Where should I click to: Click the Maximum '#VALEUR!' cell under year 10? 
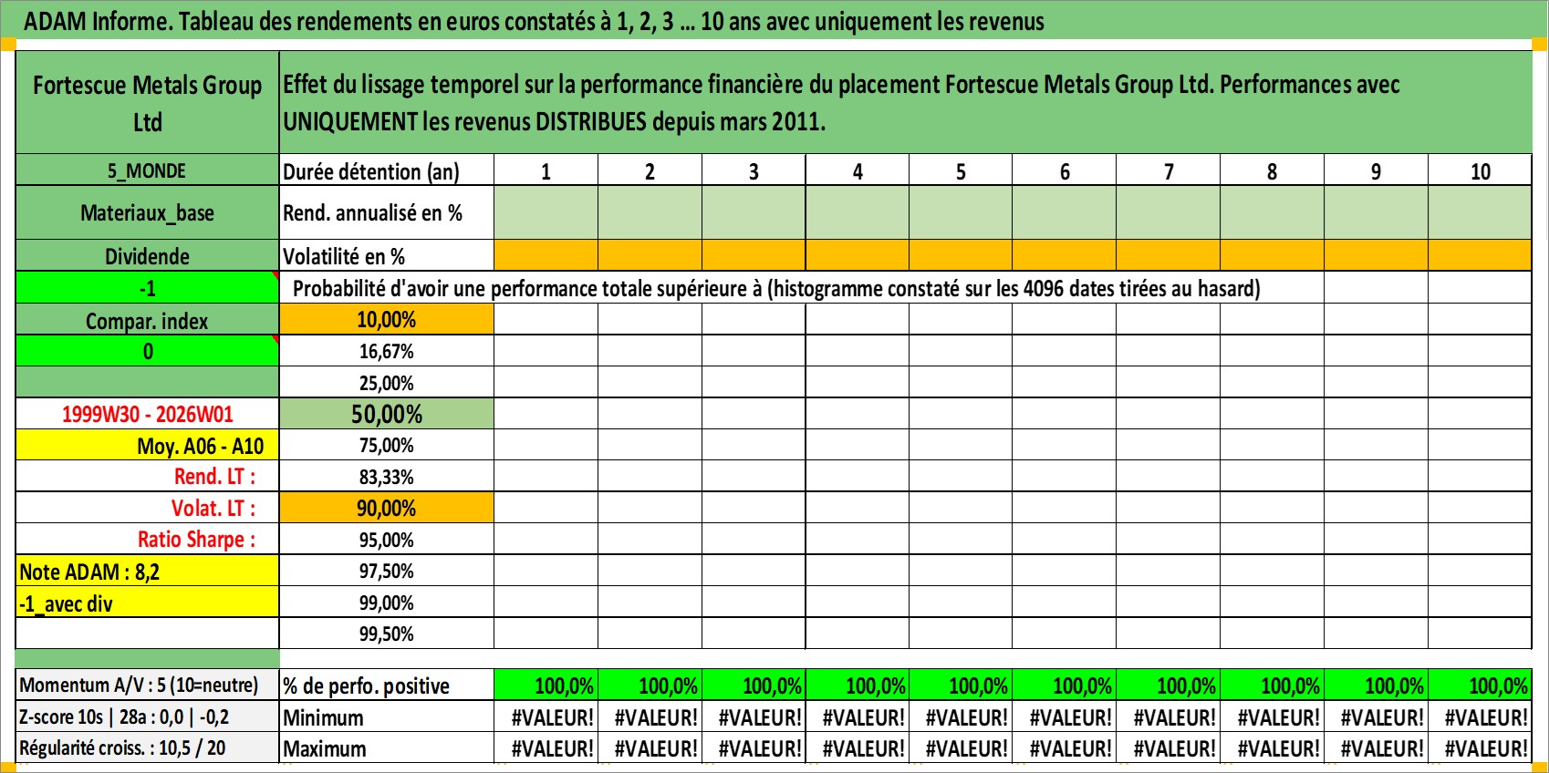[1480, 747]
